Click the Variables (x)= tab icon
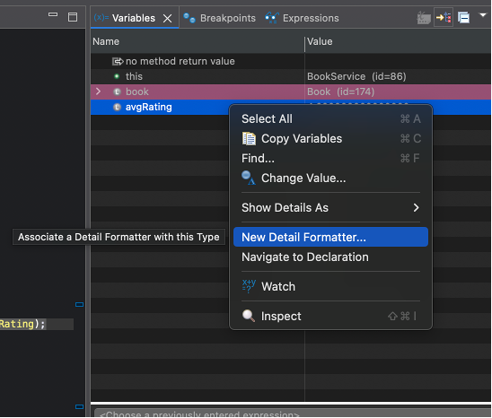 click(101, 18)
